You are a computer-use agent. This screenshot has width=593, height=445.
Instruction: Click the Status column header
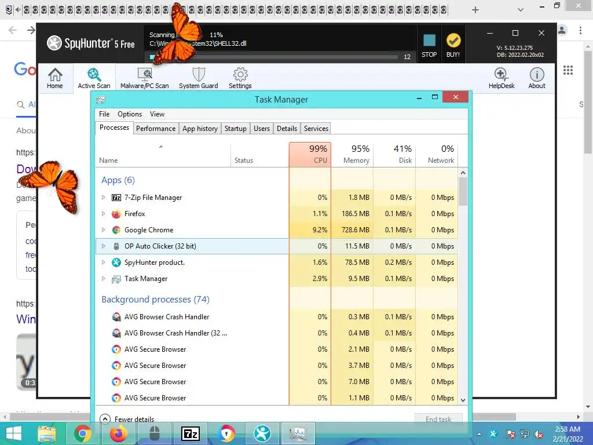pos(259,154)
